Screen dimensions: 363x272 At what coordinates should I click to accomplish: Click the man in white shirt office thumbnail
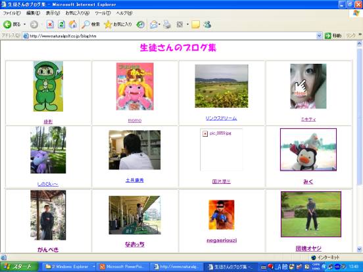tap(135, 150)
